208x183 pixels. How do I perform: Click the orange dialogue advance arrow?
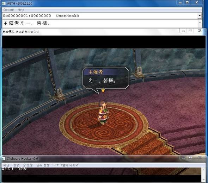103,91
